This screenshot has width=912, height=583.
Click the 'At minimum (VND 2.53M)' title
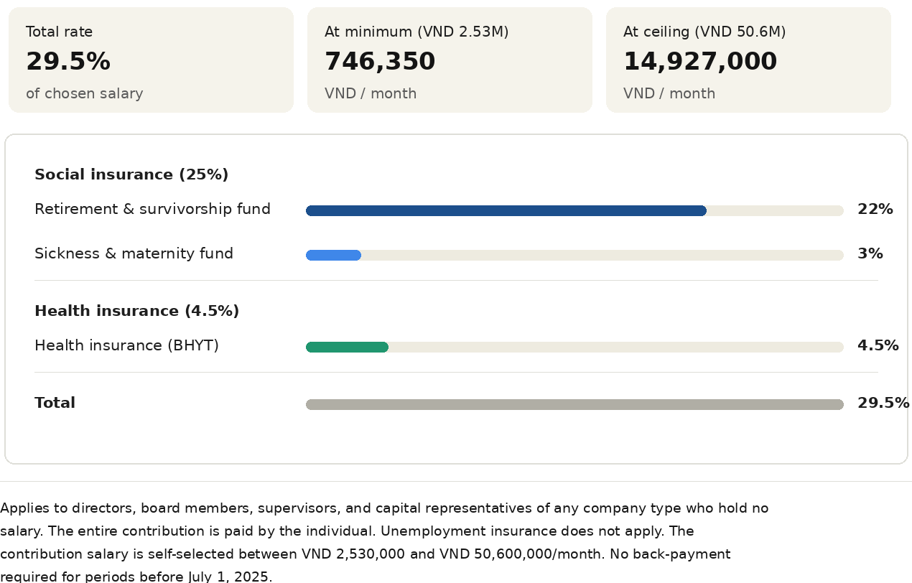pyautogui.click(x=417, y=32)
